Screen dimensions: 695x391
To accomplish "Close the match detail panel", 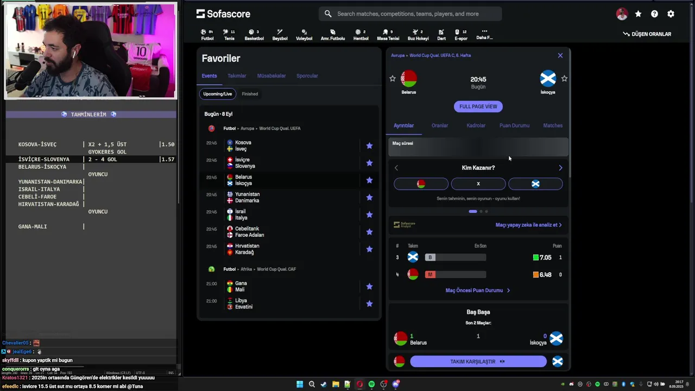I will tap(560, 55).
